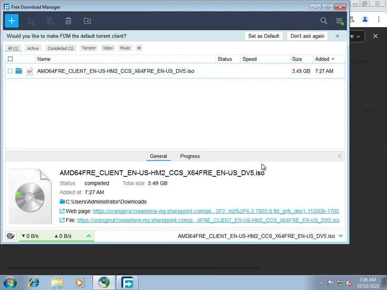Click the download speed 0 B/s indicator

pyautogui.click(x=30, y=236)
